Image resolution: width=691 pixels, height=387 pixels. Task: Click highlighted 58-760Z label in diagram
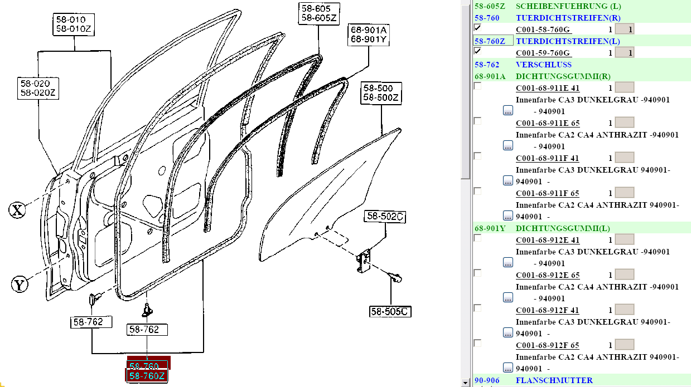point(147,376)
